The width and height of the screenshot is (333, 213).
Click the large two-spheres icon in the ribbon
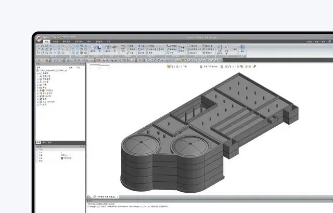click(94, 48)
